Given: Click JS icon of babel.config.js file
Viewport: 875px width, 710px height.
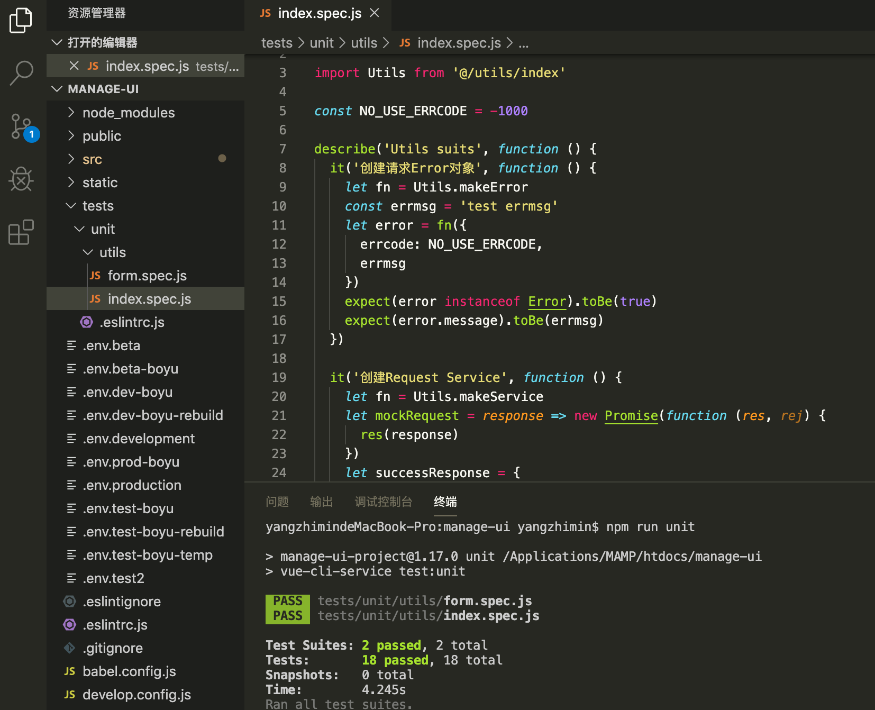Looking at the screenshot, I should [70, 671].
